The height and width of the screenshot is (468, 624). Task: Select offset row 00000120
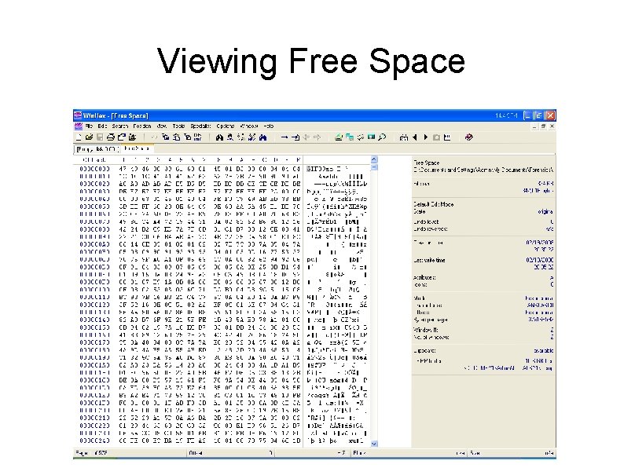95,305
